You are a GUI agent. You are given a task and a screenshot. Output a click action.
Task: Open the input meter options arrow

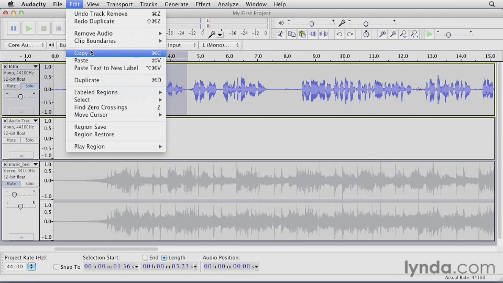pyautogui.click(x=220, y=35)
